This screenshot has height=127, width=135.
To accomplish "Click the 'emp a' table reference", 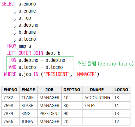I will click(25, 46).
